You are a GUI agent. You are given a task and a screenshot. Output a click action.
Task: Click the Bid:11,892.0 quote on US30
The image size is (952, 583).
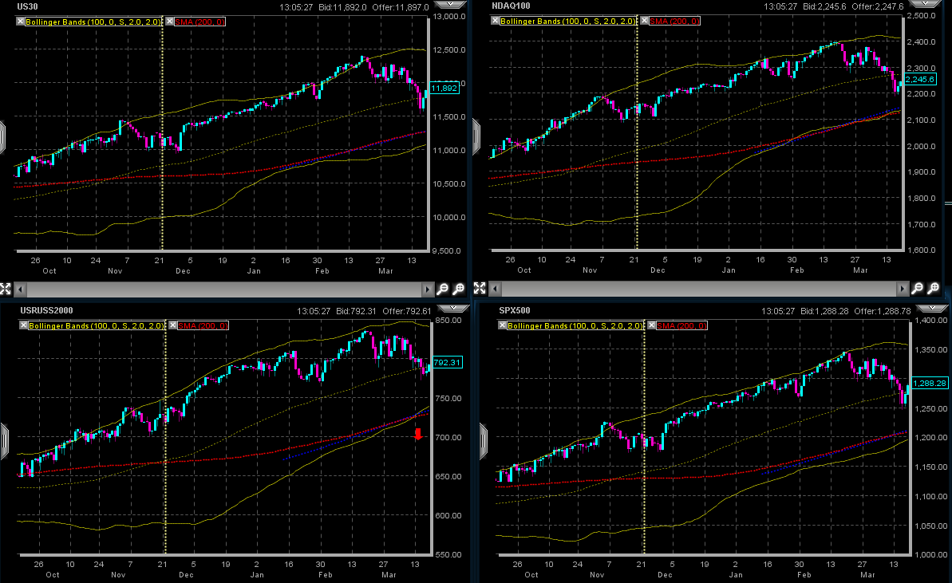[x=342, y=7]
